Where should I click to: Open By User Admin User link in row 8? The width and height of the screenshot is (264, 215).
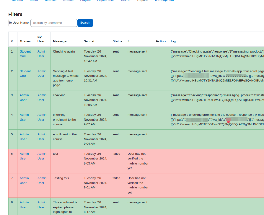pyautogui.click(x=42, y=205)
